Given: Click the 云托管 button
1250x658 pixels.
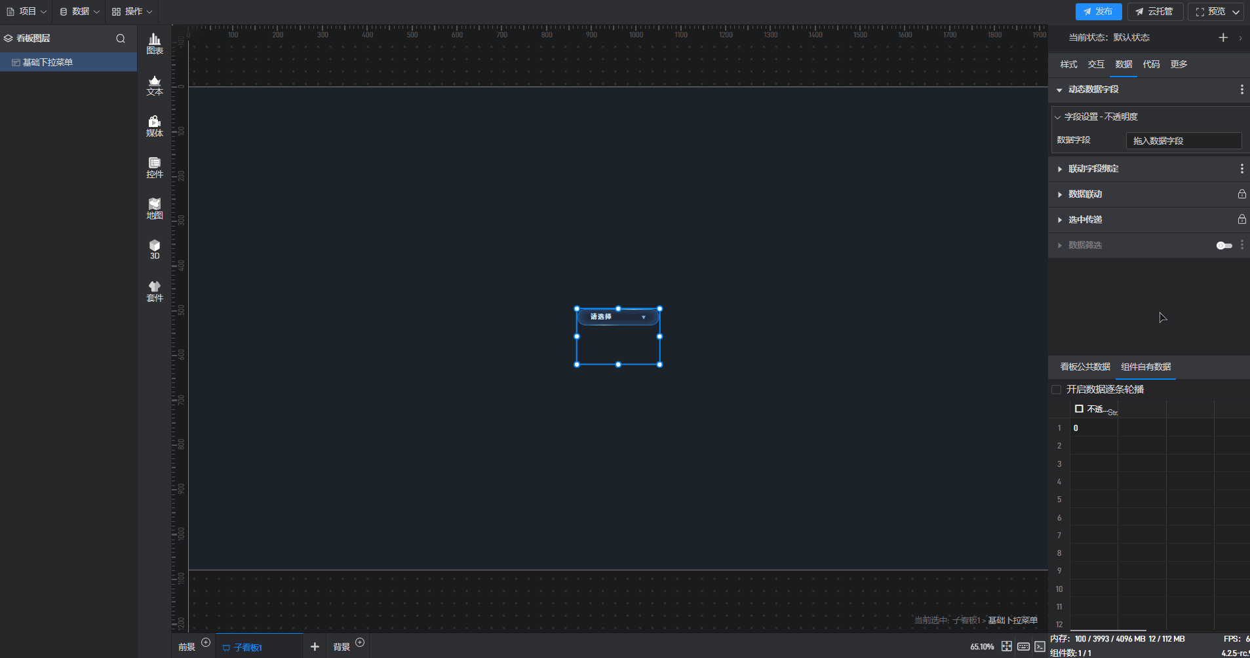Looking at the screenshot, I should pyautogui.click(x=1155, y=12).
